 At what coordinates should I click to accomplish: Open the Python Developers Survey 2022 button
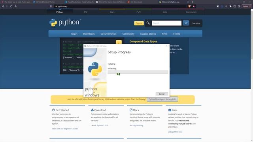pos(162,99)
